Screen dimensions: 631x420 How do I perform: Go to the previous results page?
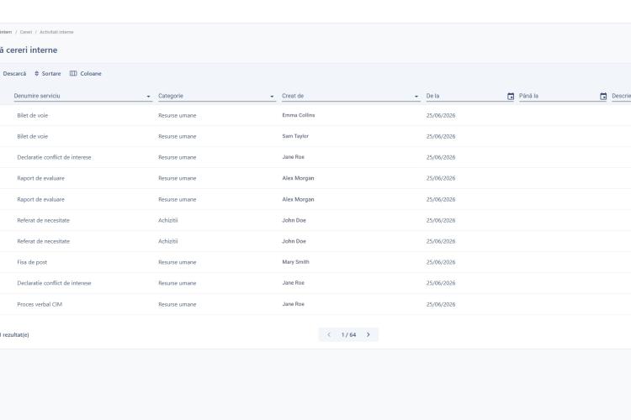(329, 334)
